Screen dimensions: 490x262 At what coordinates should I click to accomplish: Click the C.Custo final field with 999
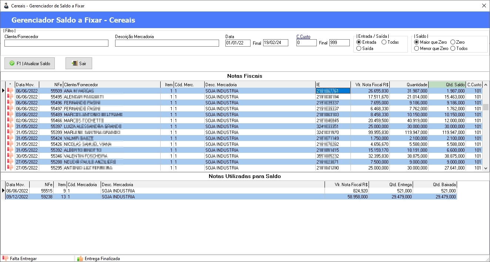click(x=339, y=43)
